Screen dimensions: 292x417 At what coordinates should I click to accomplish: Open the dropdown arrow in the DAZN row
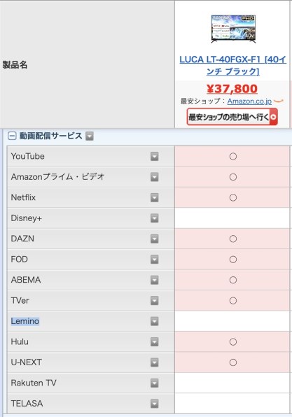click(x=154, y=239)
